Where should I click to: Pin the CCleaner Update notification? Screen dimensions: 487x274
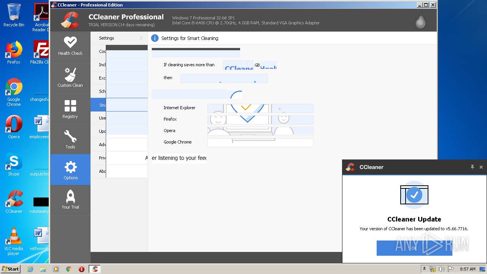coord(472,167)
